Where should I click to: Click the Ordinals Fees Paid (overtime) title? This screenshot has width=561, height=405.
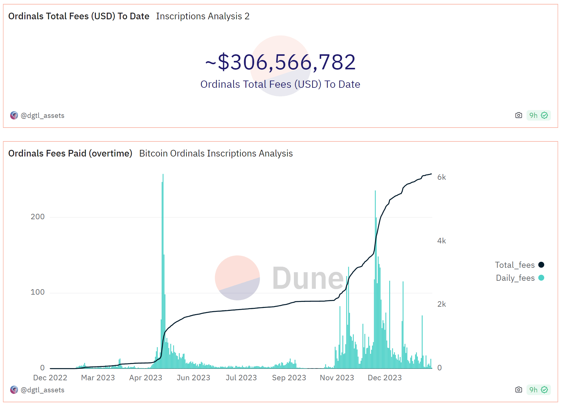70,153
